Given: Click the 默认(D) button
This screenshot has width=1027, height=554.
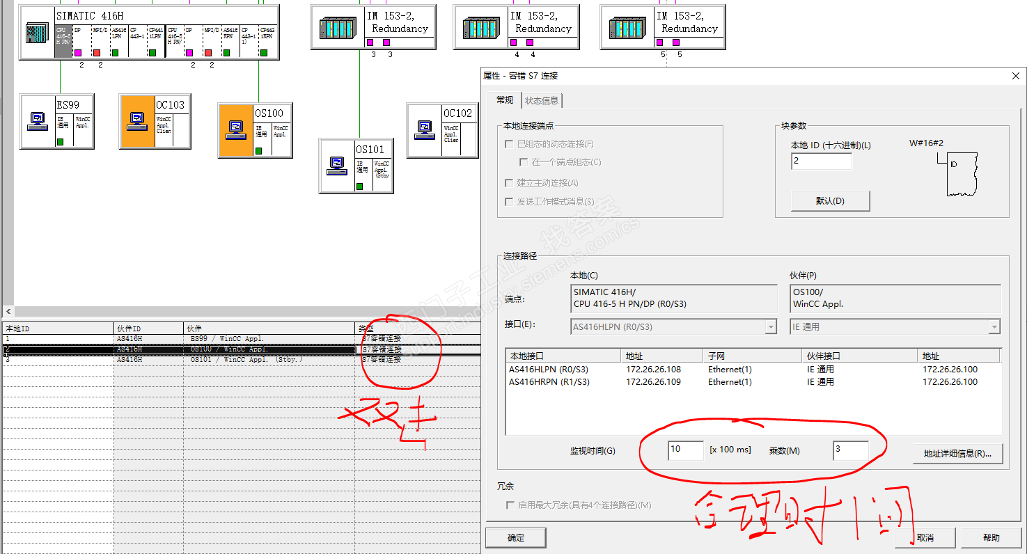Looking at the screenshot, I should [x=830, y=201].
